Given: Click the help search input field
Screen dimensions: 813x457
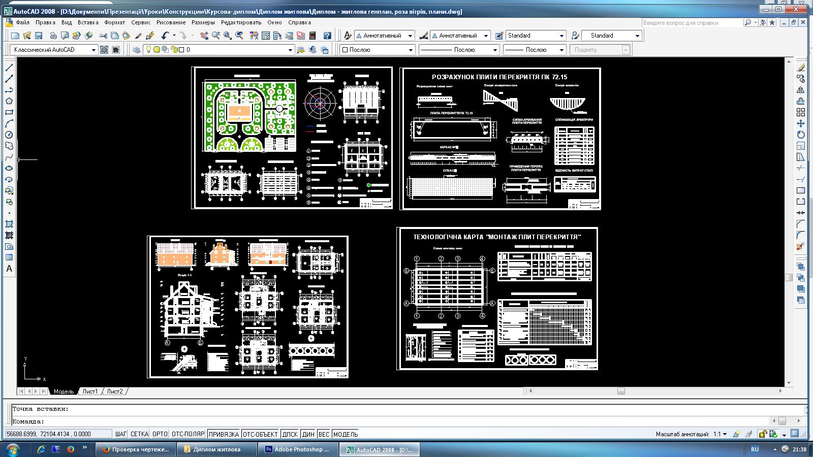Looking at the screenshot, I should (692, 22).
